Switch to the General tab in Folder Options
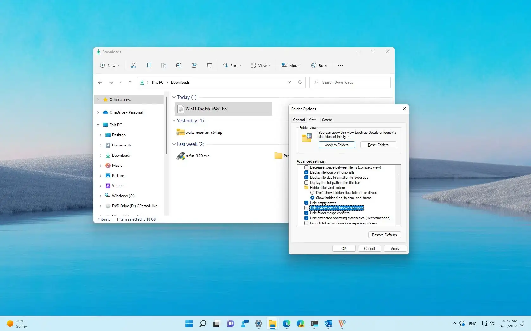Image resolution: width=531 pixels, height=331 pixels. (298, 120)
